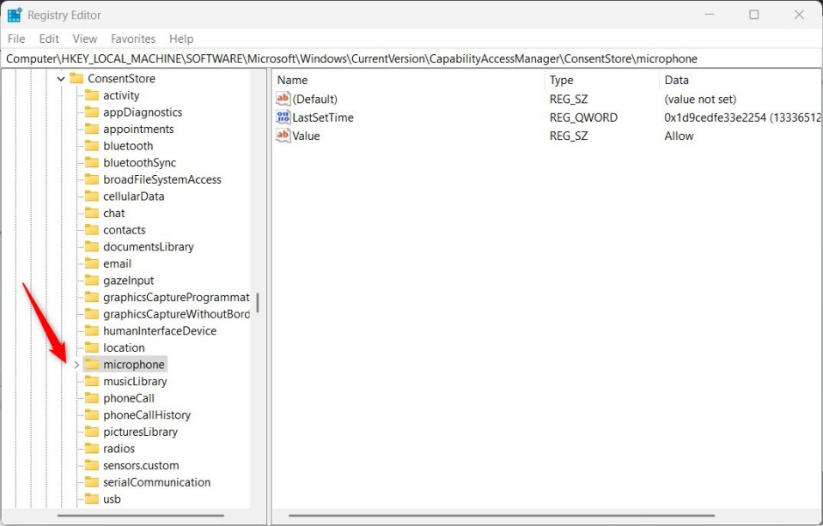Open the View menu
823x526 pixels.
tap(84, 39)
